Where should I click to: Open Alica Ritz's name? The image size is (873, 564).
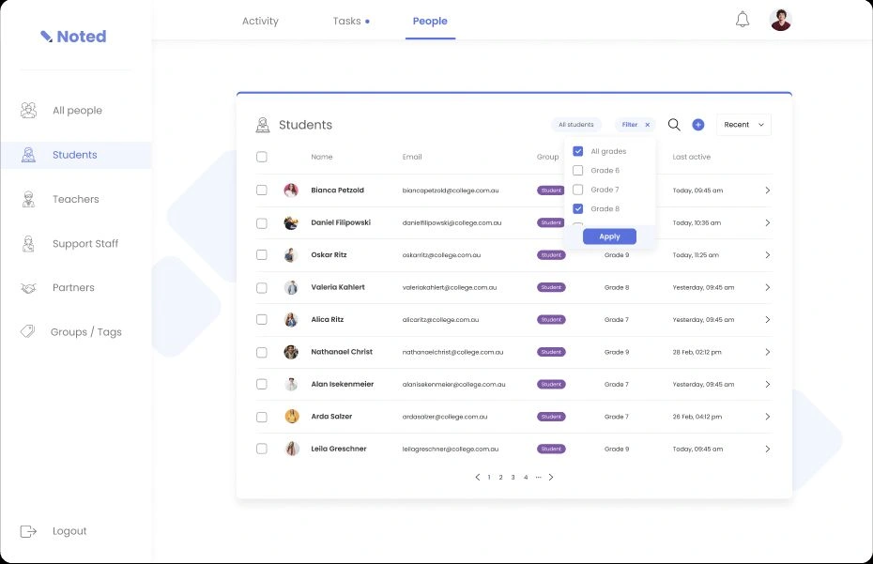click(328, 320)
